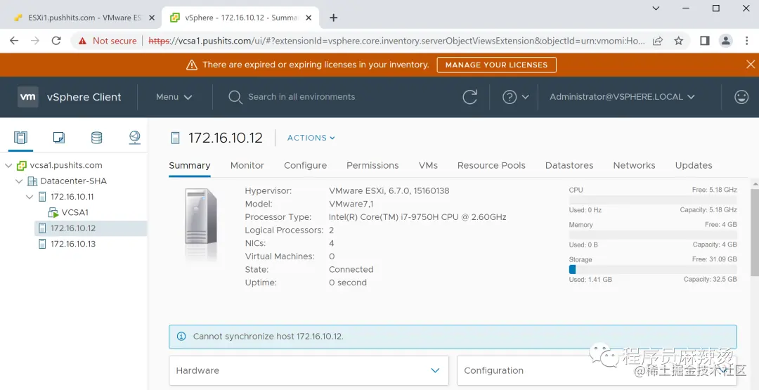Switch to the Updates tab
This screenshot has width=759, height=390.
coord(694,165)
